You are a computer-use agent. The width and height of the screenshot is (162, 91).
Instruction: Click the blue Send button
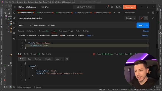coord(141,25)
